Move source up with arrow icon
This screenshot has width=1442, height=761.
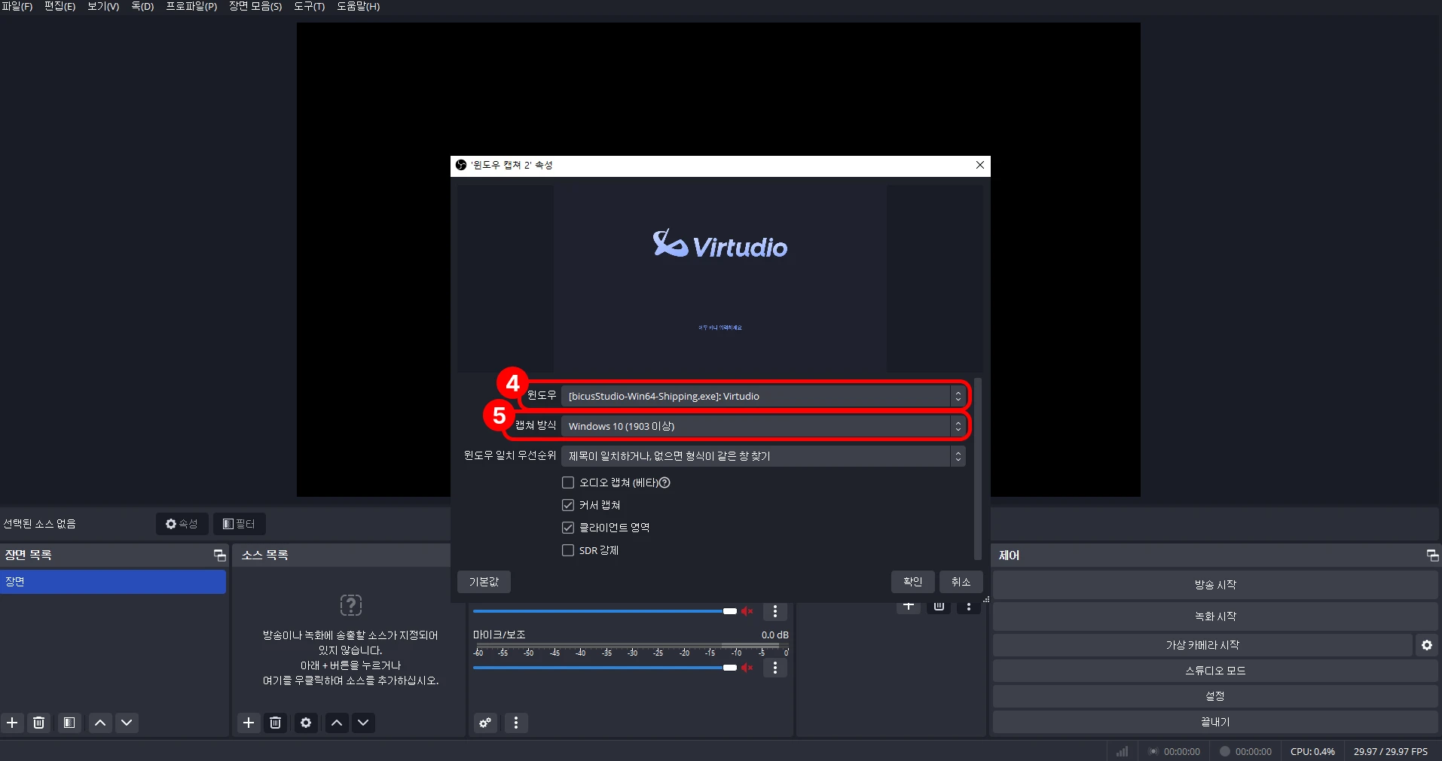[337, 723]
